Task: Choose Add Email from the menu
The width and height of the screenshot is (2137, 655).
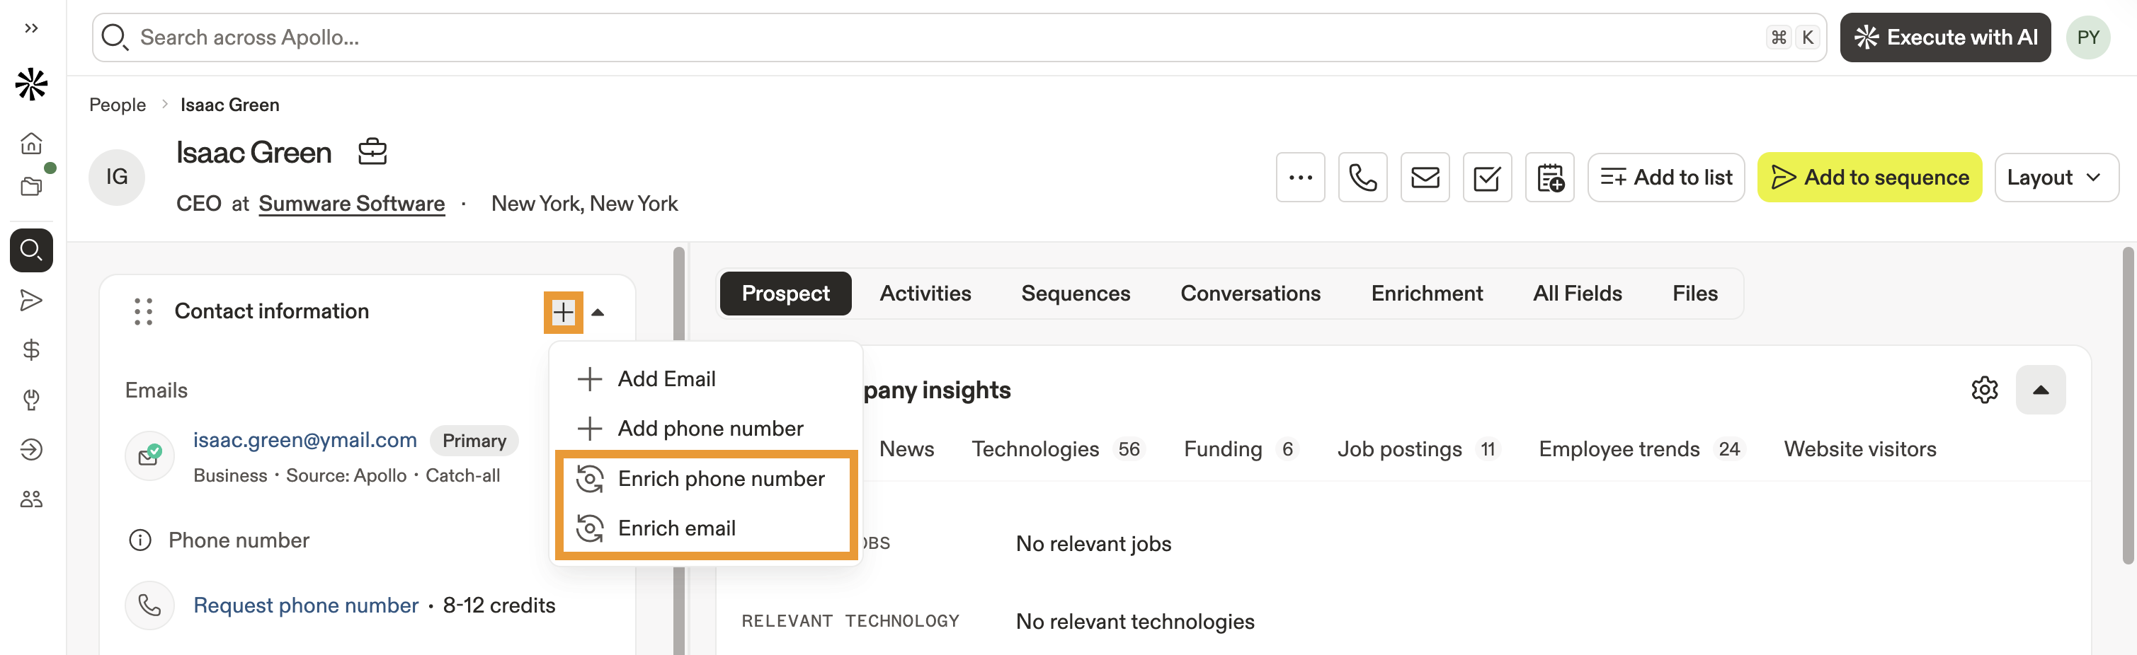Action: (666, 379)
